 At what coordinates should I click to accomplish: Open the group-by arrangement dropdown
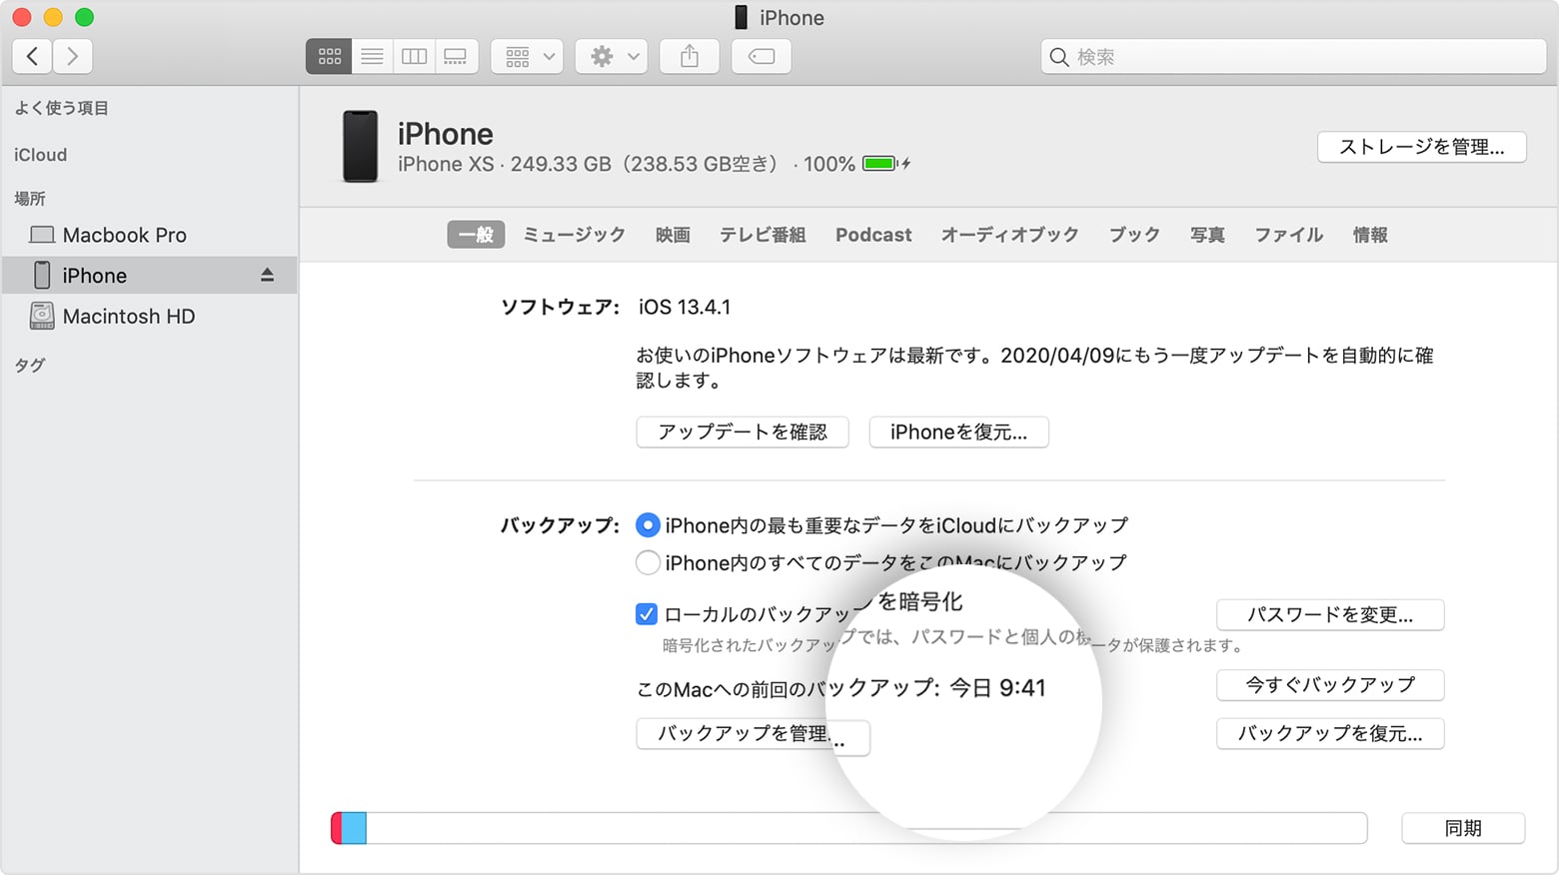[528, 57]
